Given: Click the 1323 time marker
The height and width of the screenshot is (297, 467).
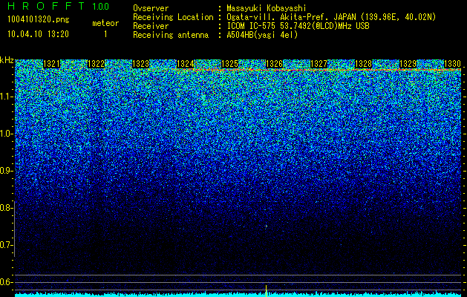Looking at the screenshot, I should 140,64.
